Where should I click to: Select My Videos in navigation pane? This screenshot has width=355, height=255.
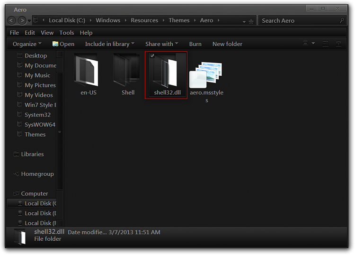pyautogui.click(x=39, y=95)
